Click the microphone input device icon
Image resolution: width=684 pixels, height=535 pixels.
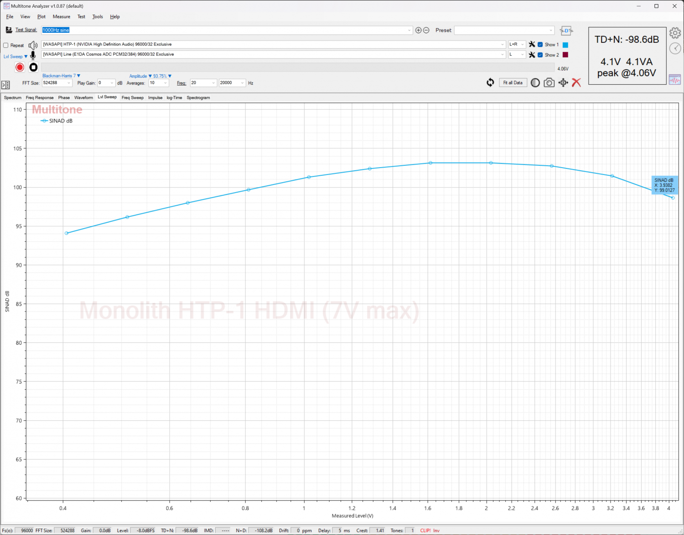(x=33, y=56)
